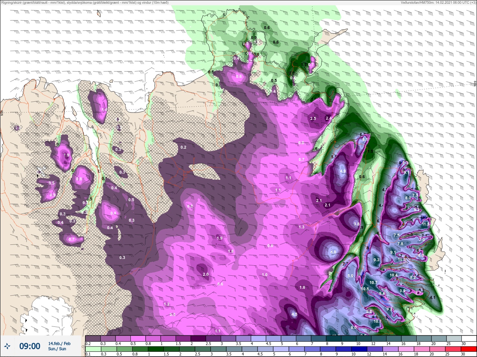Click the 9.3 precipitation value on the map
The width and height of the screenshot is (477, 357).
coord(376,260)
